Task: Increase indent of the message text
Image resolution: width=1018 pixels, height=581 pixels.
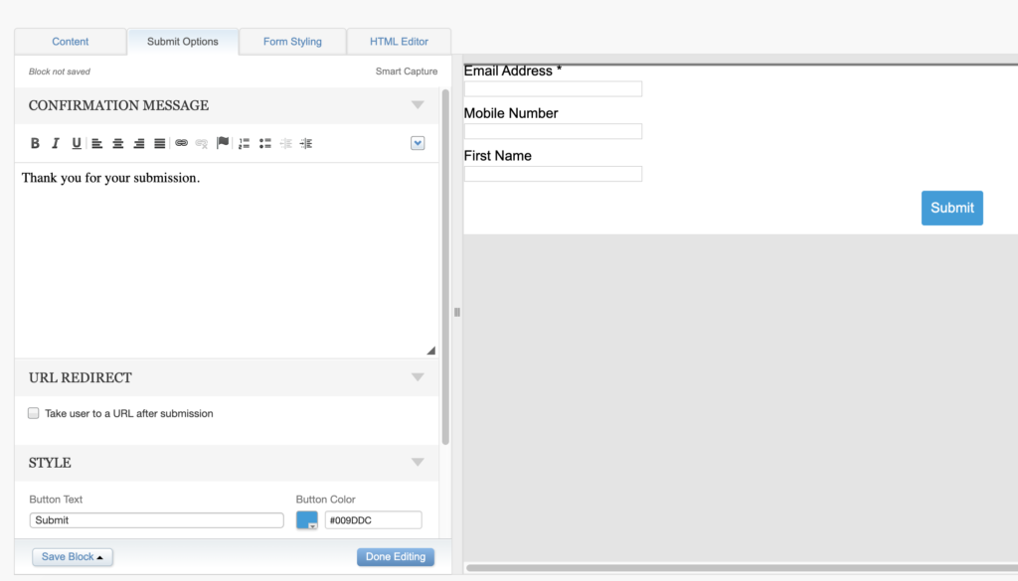Action: click(305, 143)
